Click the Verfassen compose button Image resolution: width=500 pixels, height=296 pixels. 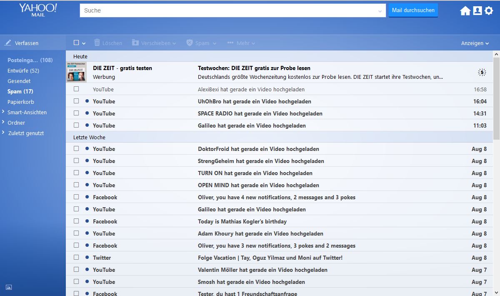tap(33, 43)
